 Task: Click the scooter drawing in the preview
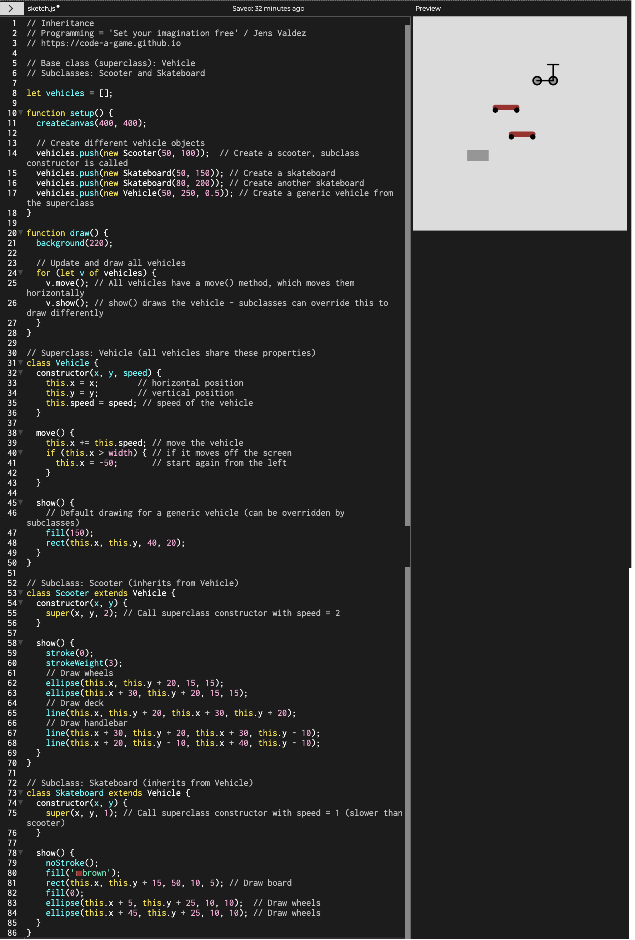point(546,75)
